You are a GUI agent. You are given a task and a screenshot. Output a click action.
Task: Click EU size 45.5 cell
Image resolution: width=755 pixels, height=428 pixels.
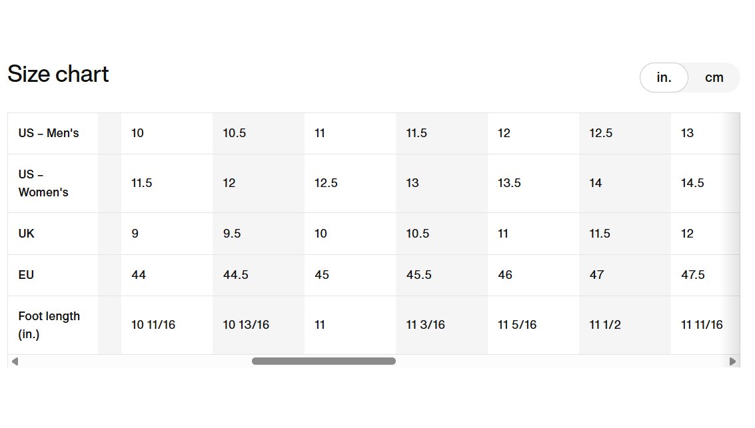click(x=442, y=275)
